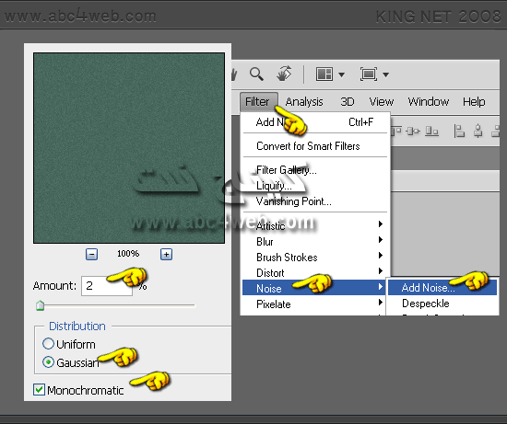507x424 pixels.
Task: Click the Arrange Documents icon
Action: tap(324, 74)
